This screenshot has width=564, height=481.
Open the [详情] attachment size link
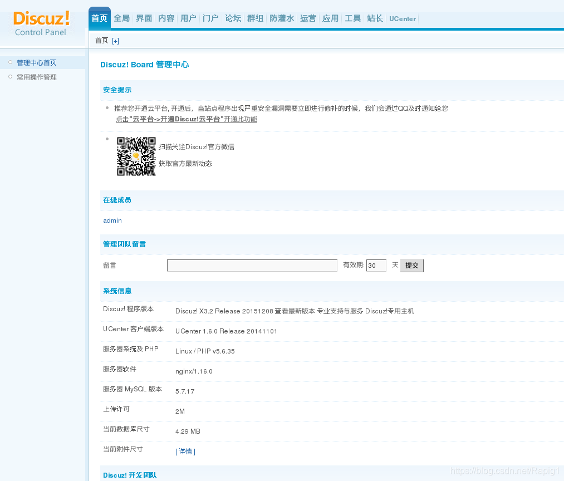click(x=185, y=451)
